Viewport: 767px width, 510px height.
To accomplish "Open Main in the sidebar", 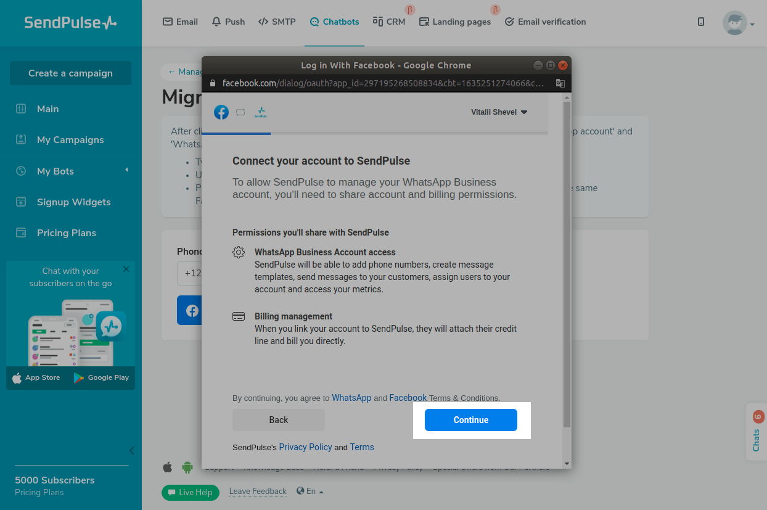I will [48, 109].
